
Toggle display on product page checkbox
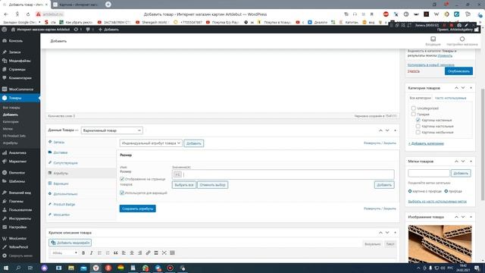click(122, 179)
